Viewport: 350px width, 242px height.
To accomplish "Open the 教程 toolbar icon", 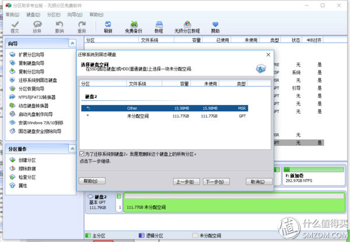I will coord(159,27).
